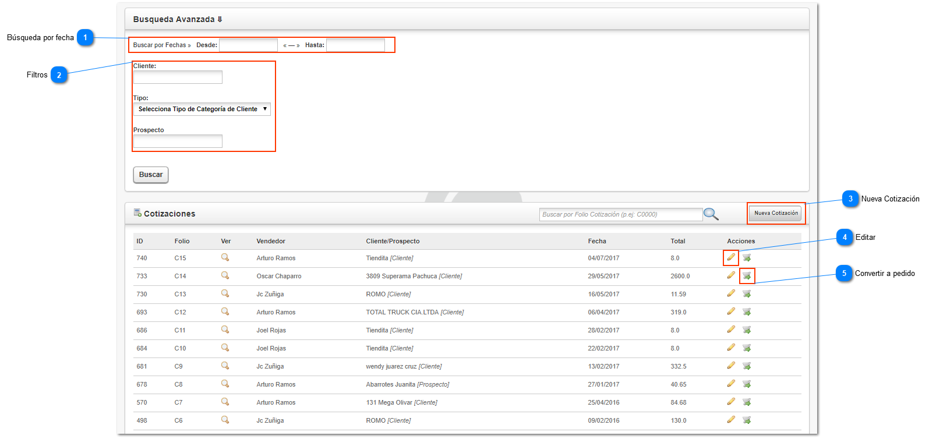Edit quotation C13 with pencil icon
The width and height of the screenshot is (929, 439).
(x=731, y=293)
